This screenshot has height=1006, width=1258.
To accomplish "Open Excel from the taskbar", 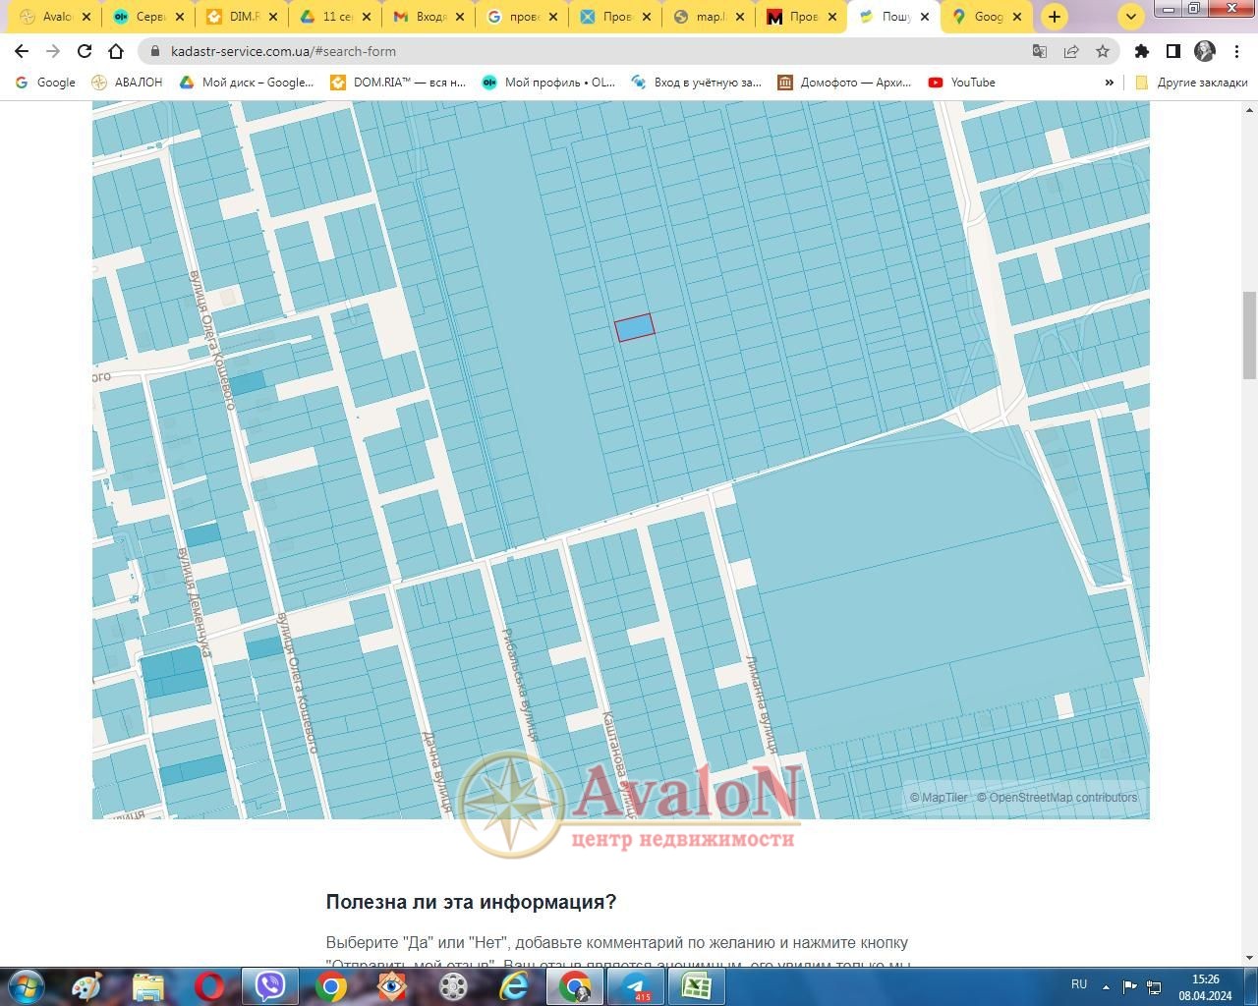I will (x=697, y=985).
